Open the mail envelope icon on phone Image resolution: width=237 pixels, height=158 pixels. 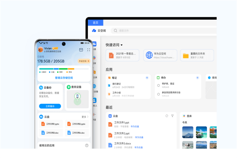(x=81, y=50)
